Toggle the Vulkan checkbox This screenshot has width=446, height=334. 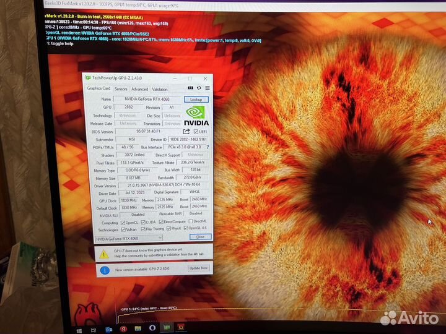pos(123,229)
